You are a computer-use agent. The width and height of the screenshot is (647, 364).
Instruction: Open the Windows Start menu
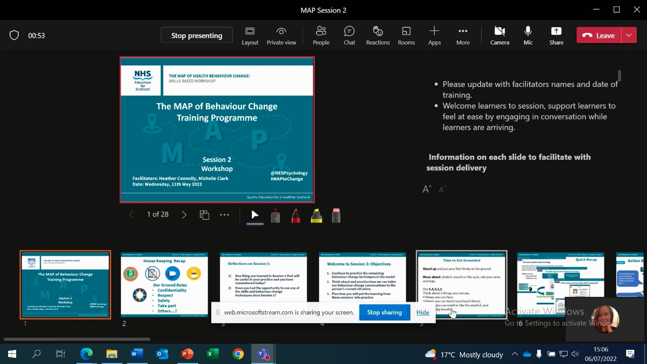pyautogui.click(x=12, y=354)
